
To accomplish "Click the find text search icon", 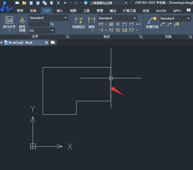I will (52, 24).
